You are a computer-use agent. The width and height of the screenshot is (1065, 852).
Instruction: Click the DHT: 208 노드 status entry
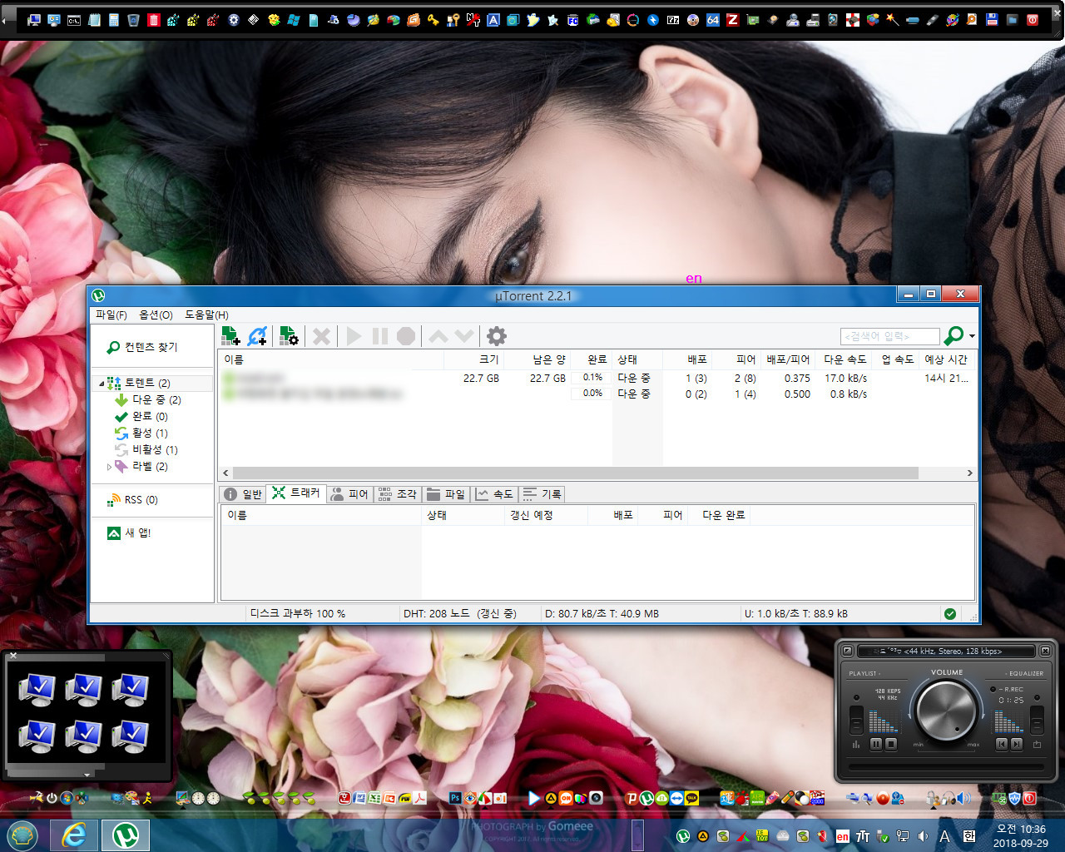pos(460,613)
